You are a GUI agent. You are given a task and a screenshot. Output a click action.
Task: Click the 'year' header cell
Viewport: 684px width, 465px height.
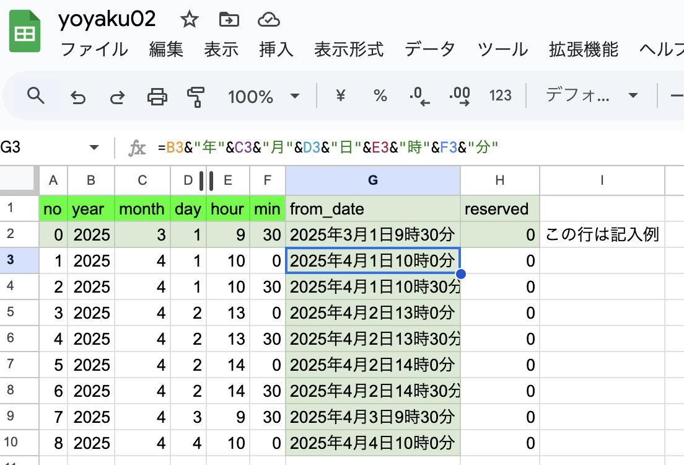(91, 209)
